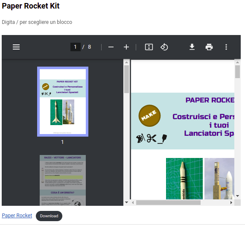
Task: Click the thumbnail panel vertical scrollbar handle
Action: click(127, 79)
